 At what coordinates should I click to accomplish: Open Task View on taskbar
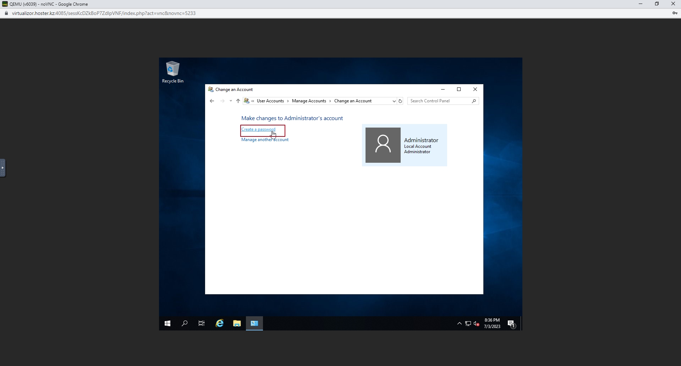[x=202, y=323]
